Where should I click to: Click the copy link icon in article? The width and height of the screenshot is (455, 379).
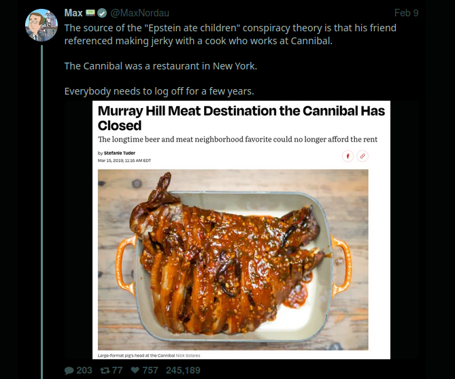coord(363,156)
